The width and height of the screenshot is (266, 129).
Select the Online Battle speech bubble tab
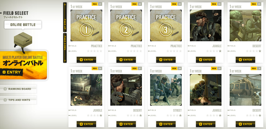(x=23, y=25)
